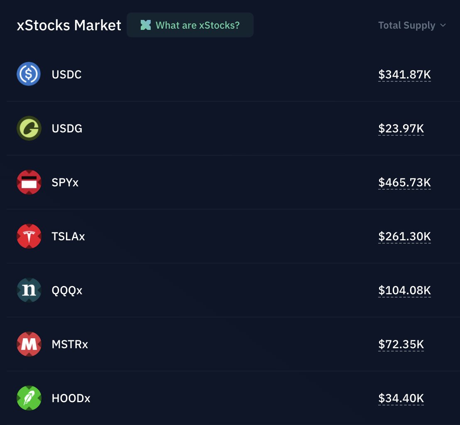Click the USDG token icon
The width and height of the screenshot is (460, 425).
(x=29, y=128)
